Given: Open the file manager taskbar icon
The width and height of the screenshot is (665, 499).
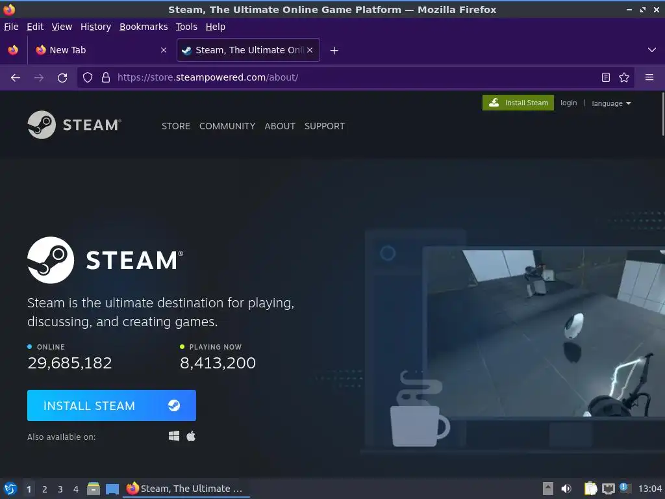Looking at the screenshot, I should (x=94, y=489).
